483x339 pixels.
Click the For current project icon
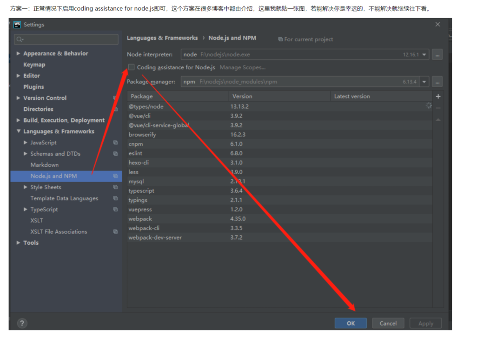click(280, 39)
